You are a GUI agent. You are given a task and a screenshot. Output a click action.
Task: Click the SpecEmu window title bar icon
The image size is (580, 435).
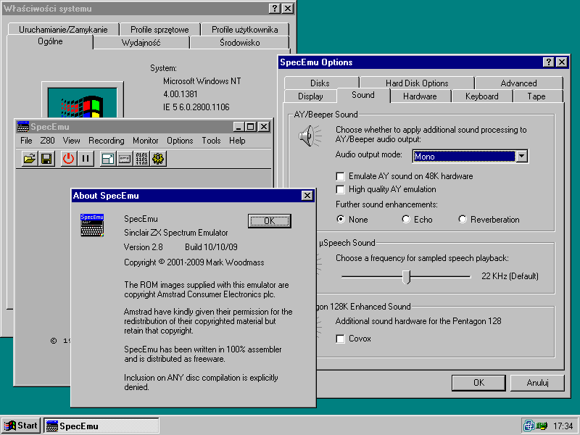[23, 126]
